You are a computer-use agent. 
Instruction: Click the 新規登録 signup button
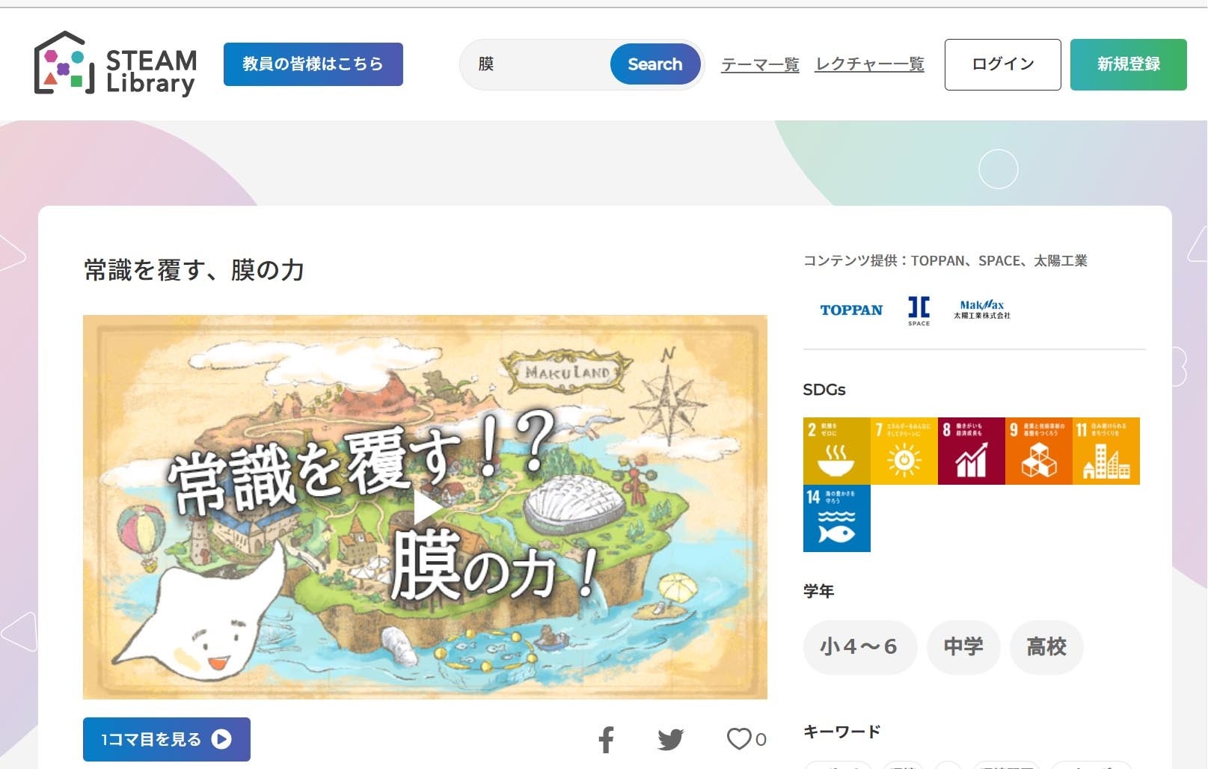point(1129,64)
